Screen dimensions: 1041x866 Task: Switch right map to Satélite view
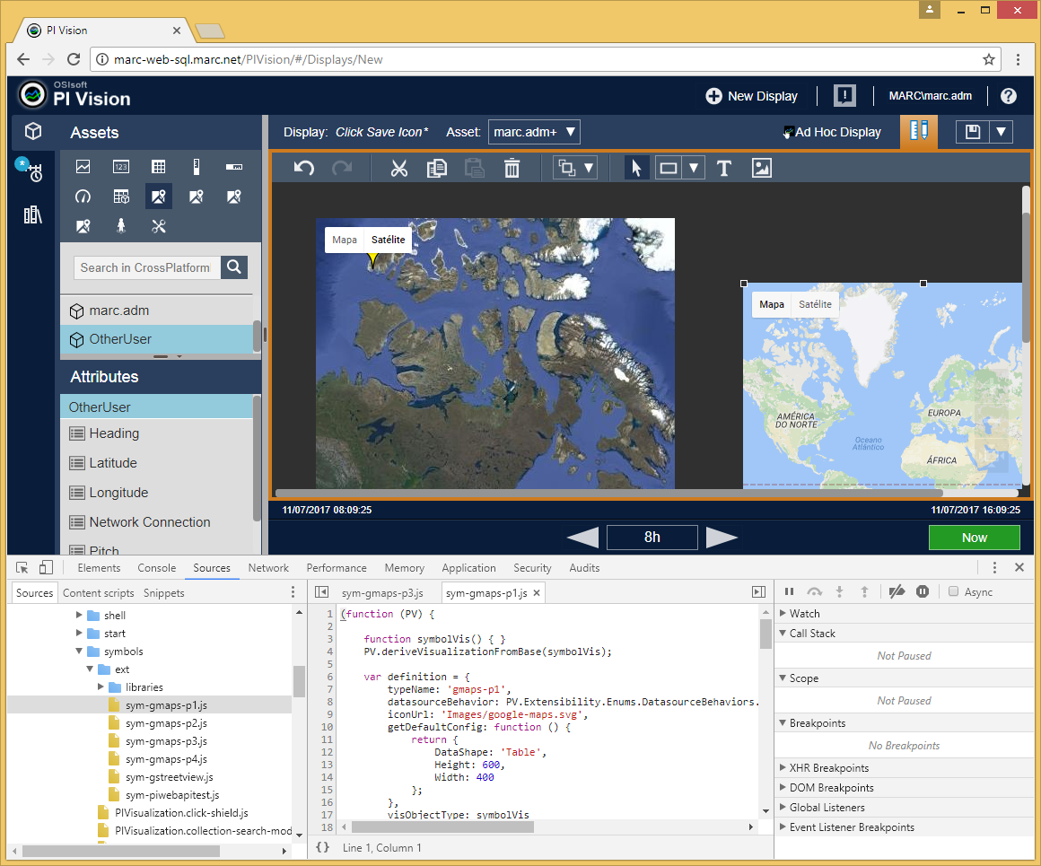815,304
